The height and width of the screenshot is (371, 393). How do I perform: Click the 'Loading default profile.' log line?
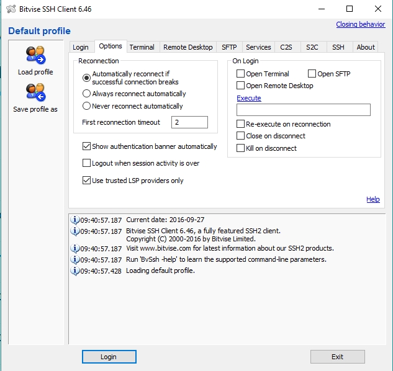[x=160, y=270]
